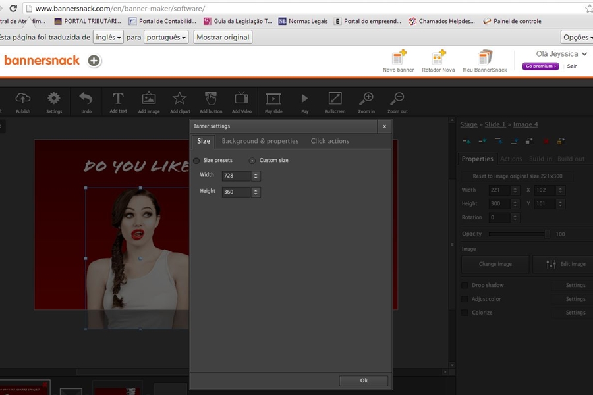
Task: Click the banner Width input field
Action: [236, 176]
